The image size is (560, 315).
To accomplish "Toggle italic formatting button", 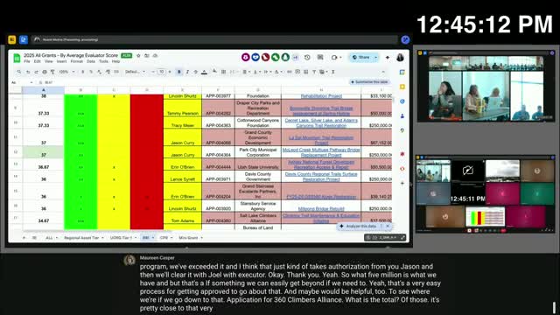I will (187, 72).
